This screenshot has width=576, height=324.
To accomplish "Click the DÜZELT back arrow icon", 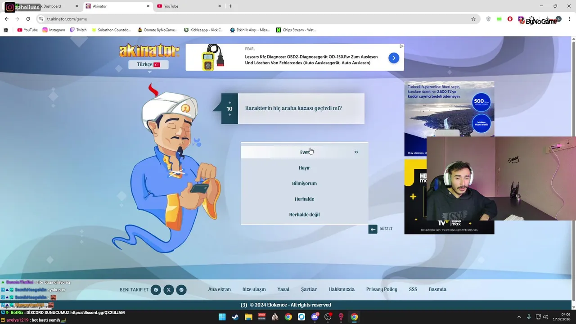I will click(373, 229).
